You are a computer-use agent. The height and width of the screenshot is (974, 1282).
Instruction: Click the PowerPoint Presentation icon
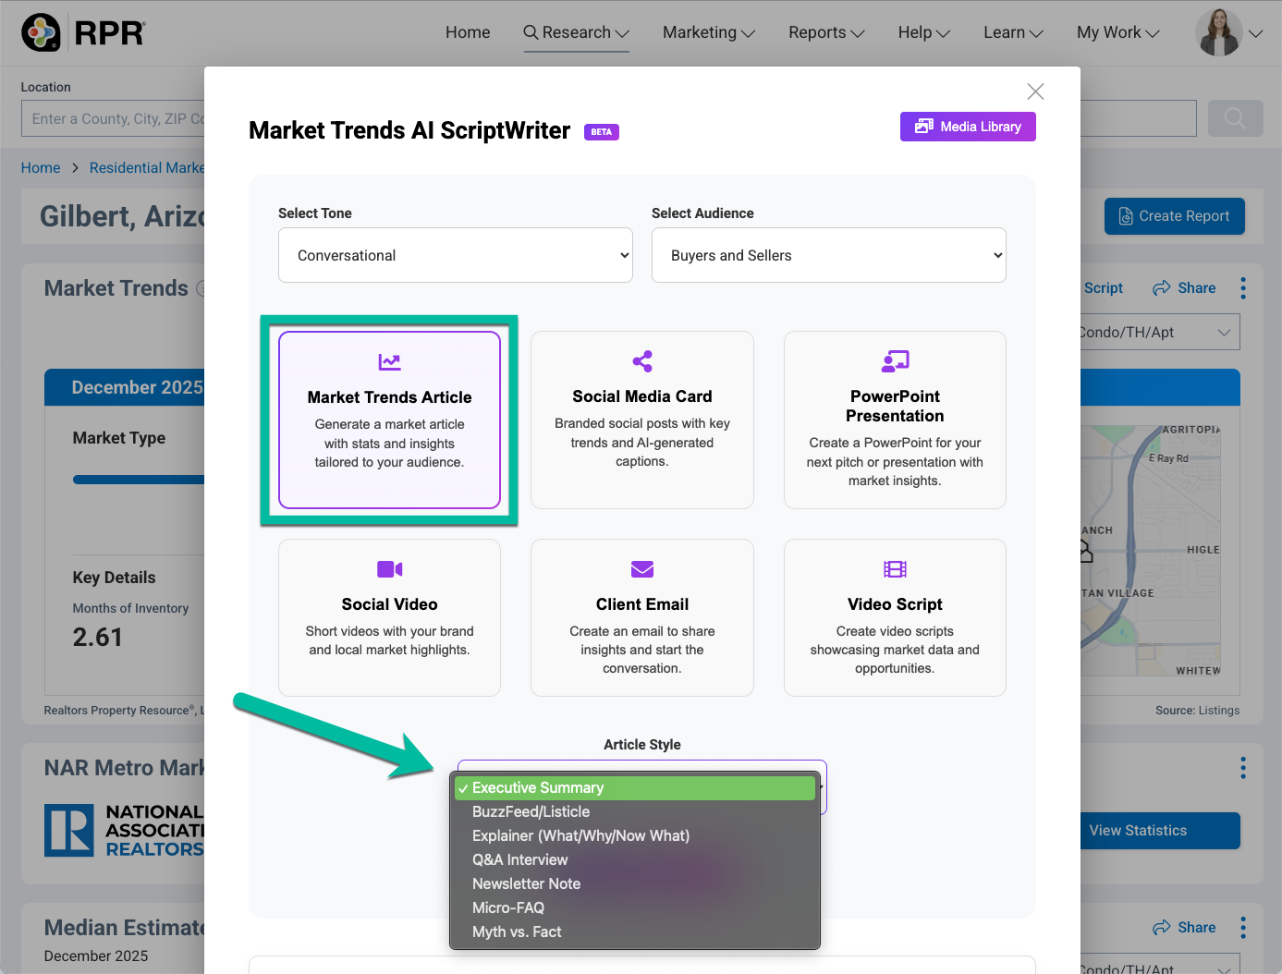(x=894, y=360)
